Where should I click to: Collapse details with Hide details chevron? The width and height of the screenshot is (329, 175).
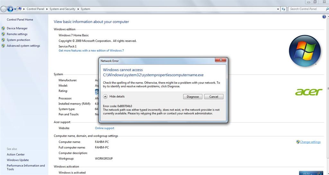[x=105, y=97]
